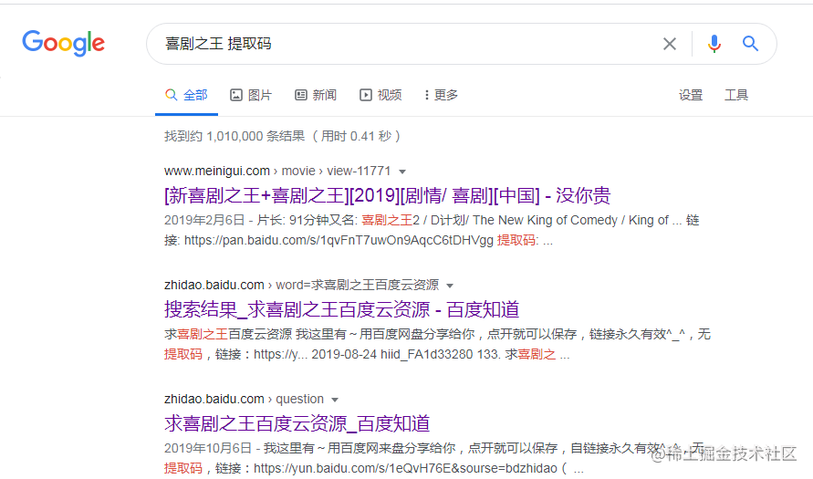Click the 2019年2月6日 snippet date text
This screenshot has width=813, height=479.
(204, 220)
